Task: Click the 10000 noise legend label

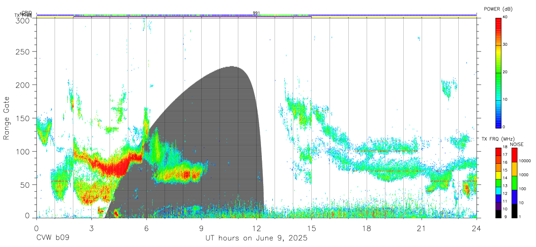Action: pos(524,161)
